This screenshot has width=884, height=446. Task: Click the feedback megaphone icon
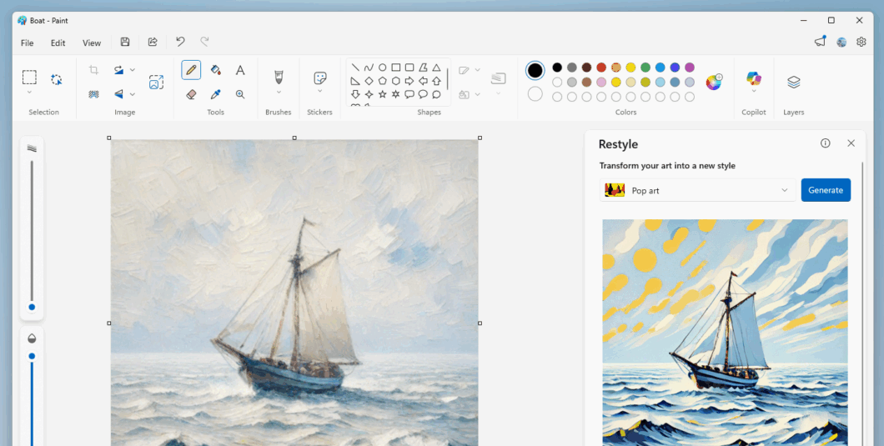[821, 42]
